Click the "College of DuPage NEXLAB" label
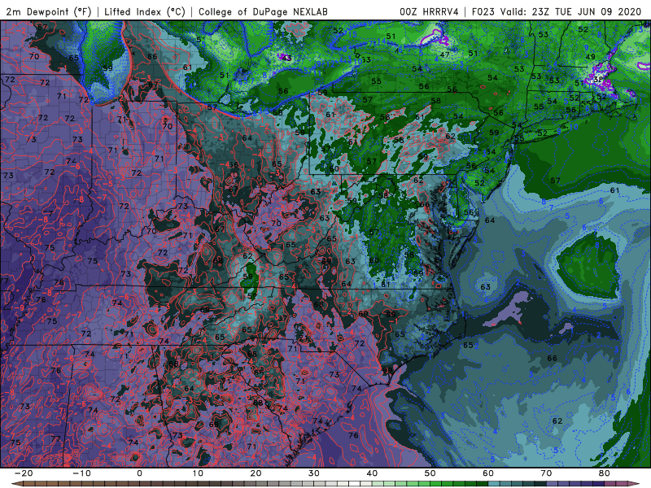The image size is (651, 488). [x=263, y=12]
